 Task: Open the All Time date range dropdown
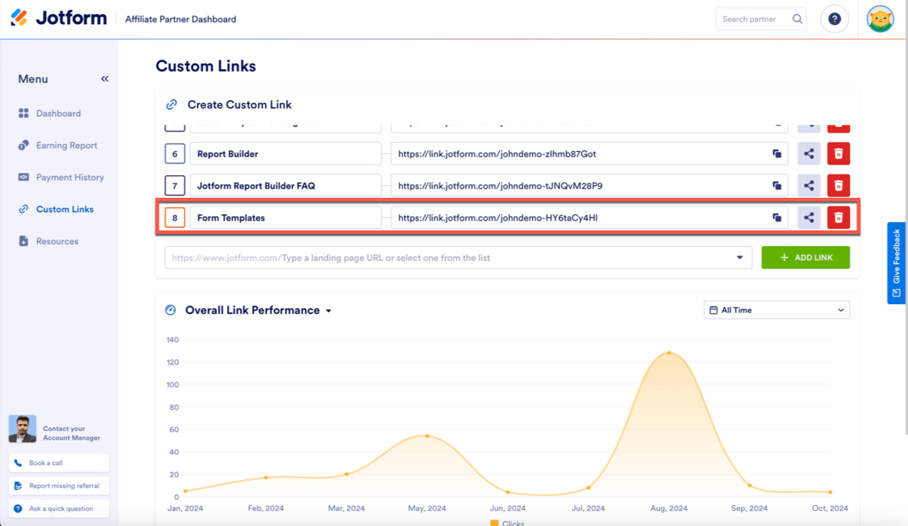(777, 310)
